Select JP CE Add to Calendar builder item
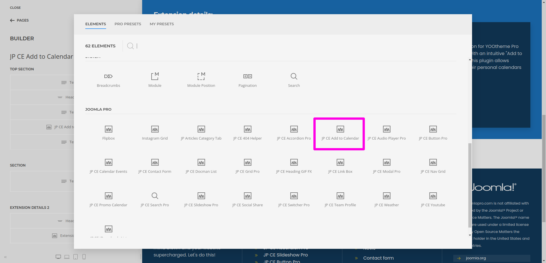 click(42, 127)
